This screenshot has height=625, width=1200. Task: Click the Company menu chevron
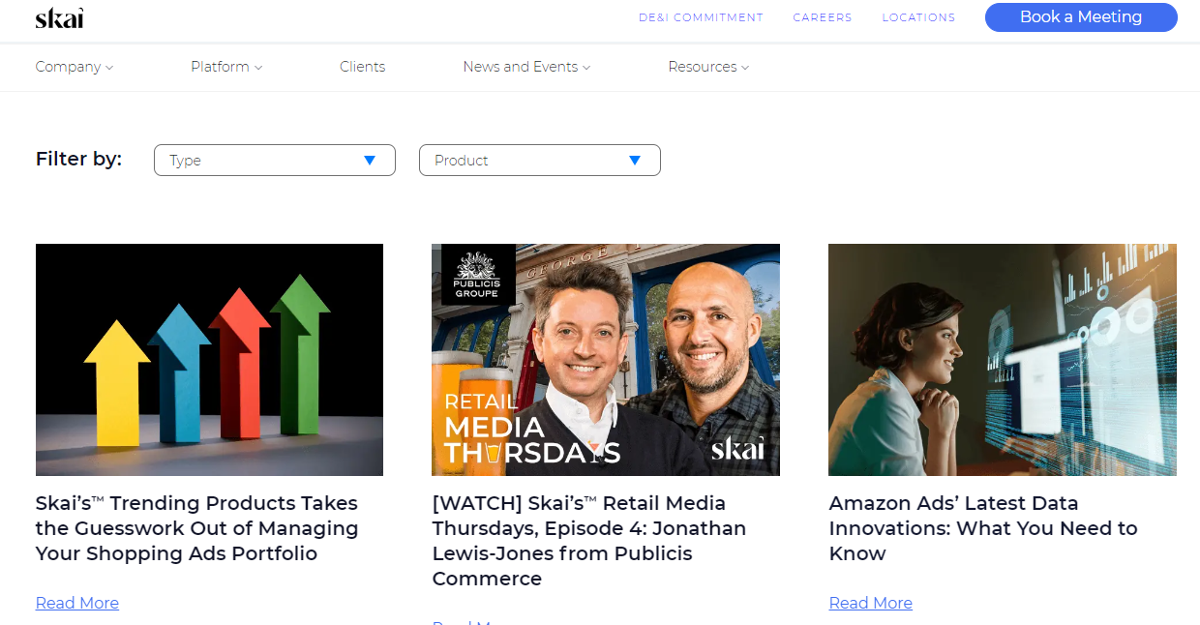pyautogui.click(x=109, y=68)
